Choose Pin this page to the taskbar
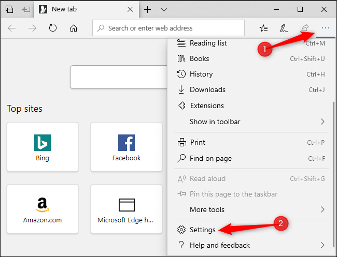The image size is (337, 257). [251, 194]
